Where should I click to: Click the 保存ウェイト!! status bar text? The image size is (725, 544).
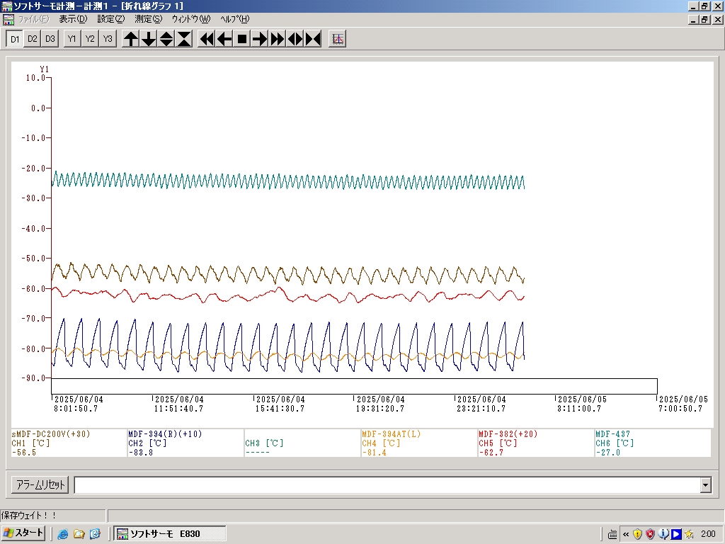28,516
